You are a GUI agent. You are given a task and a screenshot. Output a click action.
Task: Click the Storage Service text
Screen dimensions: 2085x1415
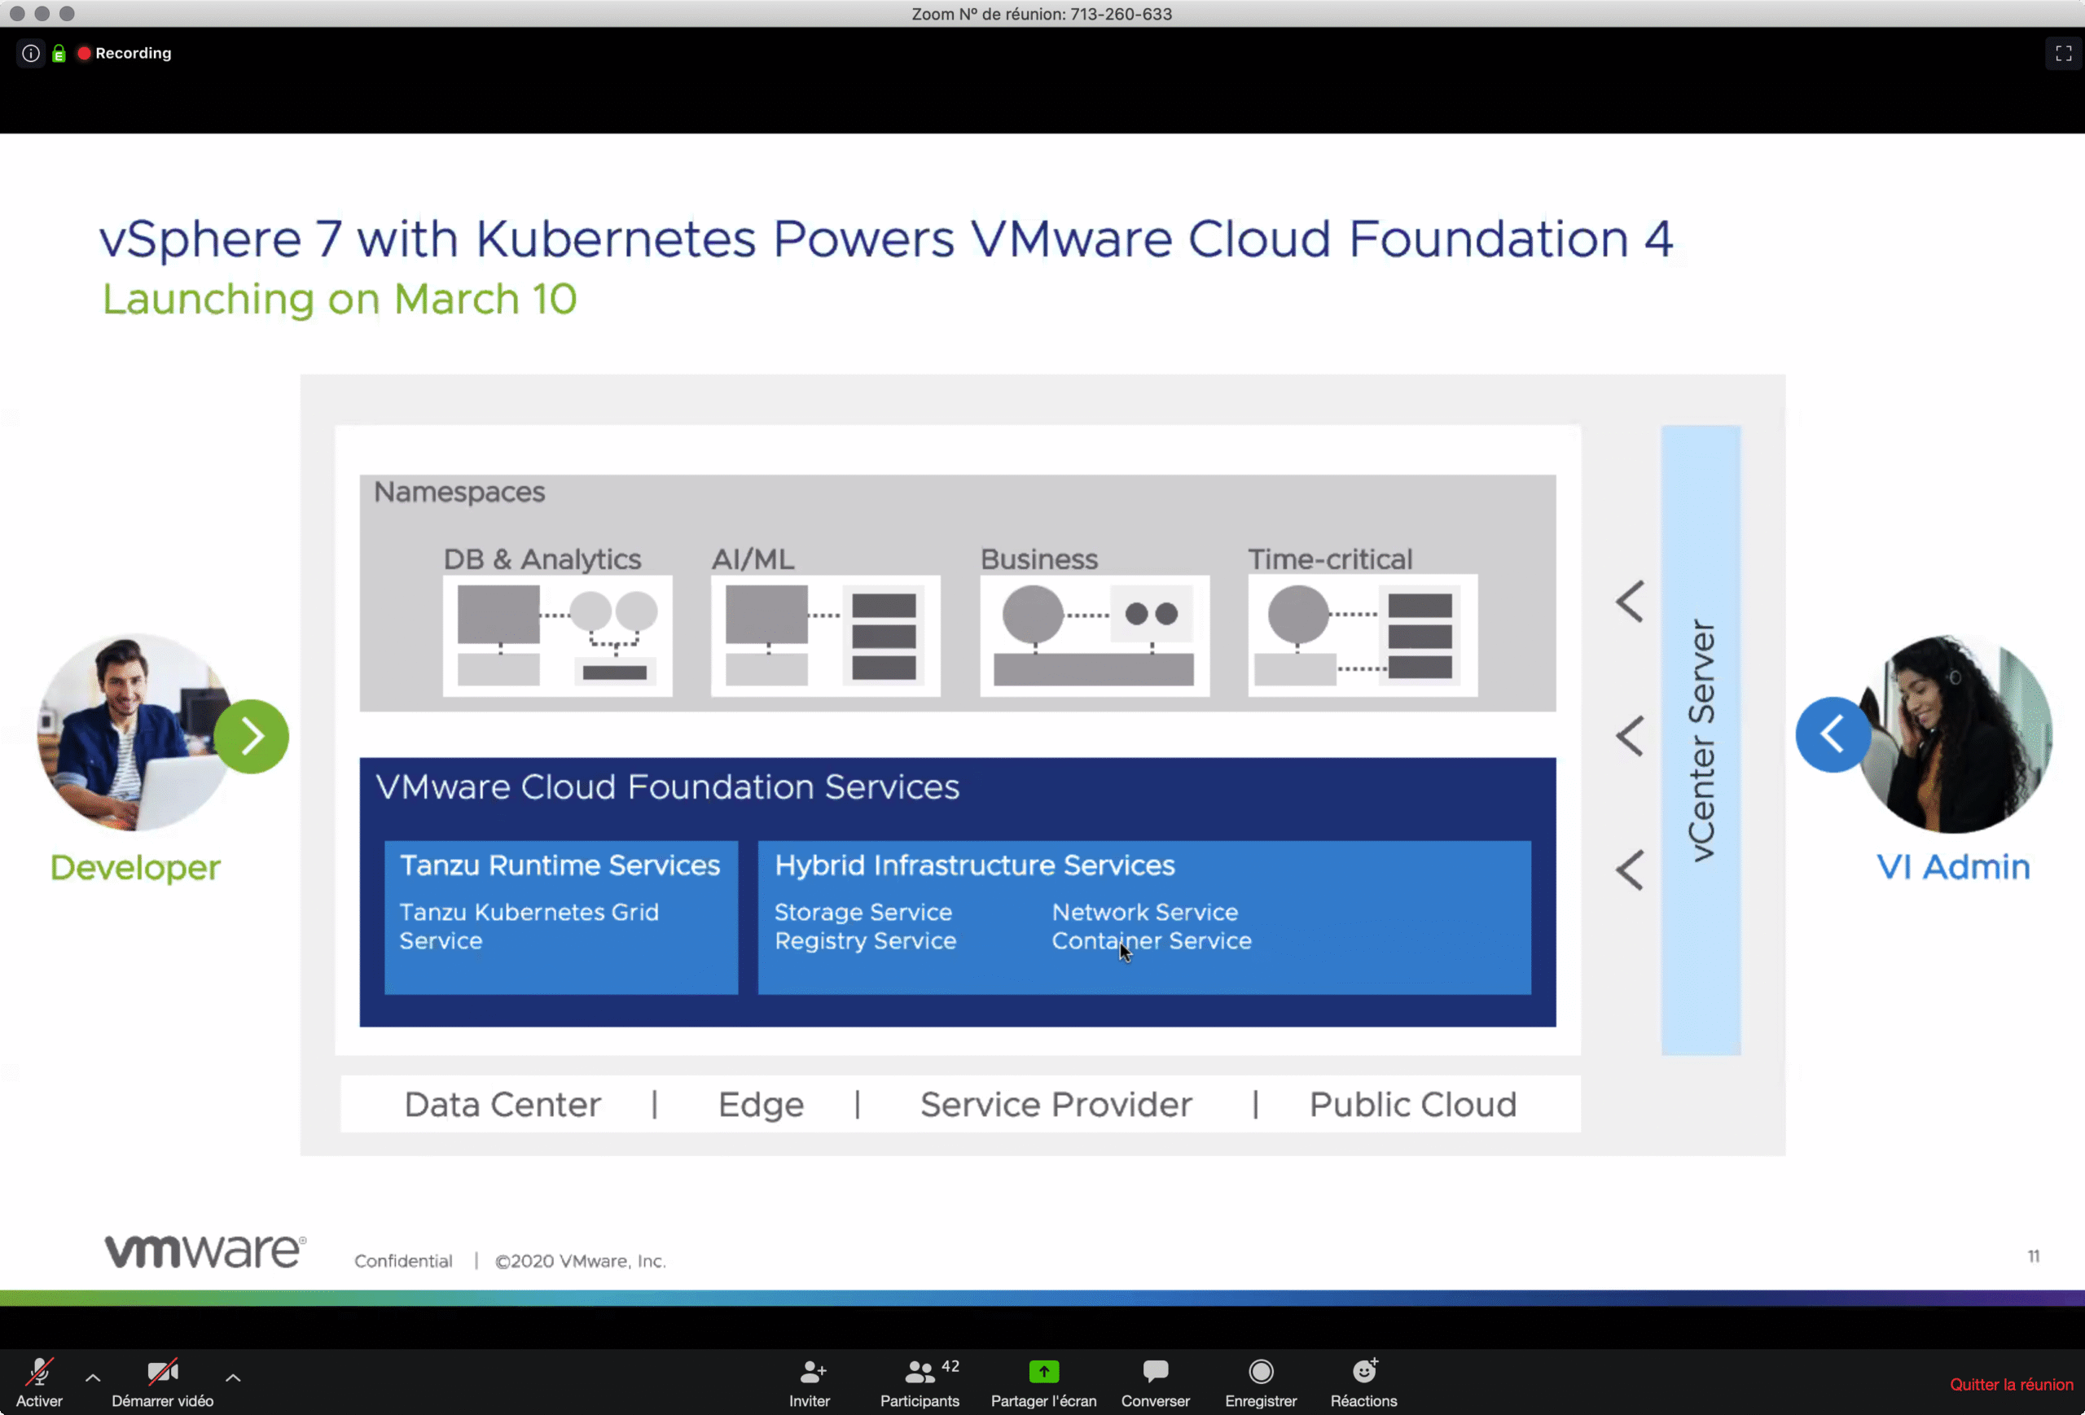point(863,912)
